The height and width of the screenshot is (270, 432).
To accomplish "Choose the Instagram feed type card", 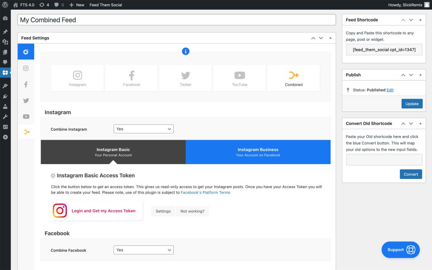I will [78, 78].
